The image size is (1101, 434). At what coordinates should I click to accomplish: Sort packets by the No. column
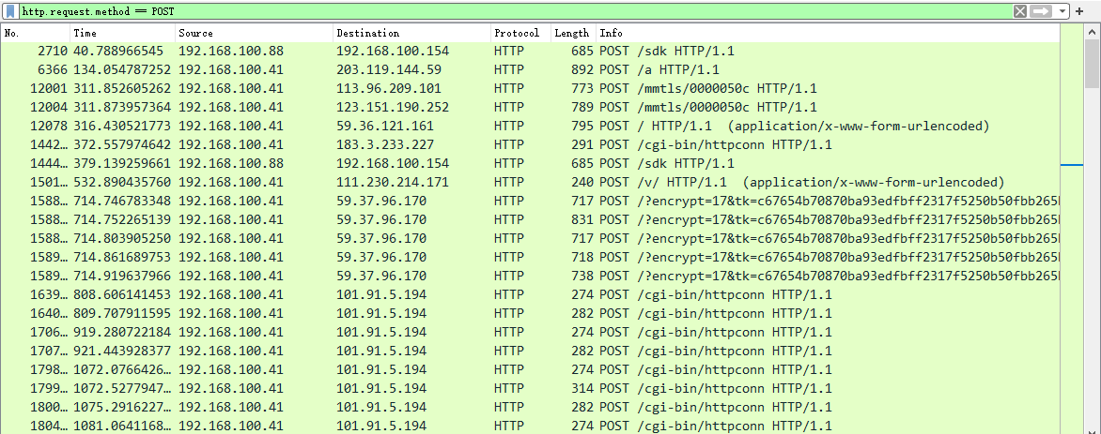(x=35, y=33)
